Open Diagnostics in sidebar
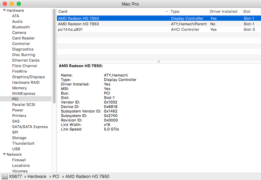 pos(23,49)
